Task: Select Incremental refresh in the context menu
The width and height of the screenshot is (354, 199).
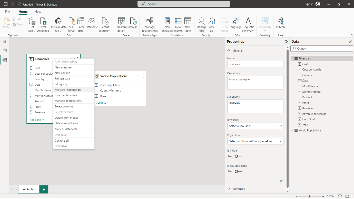Action: pyautogui.click(x=74, y=95)
